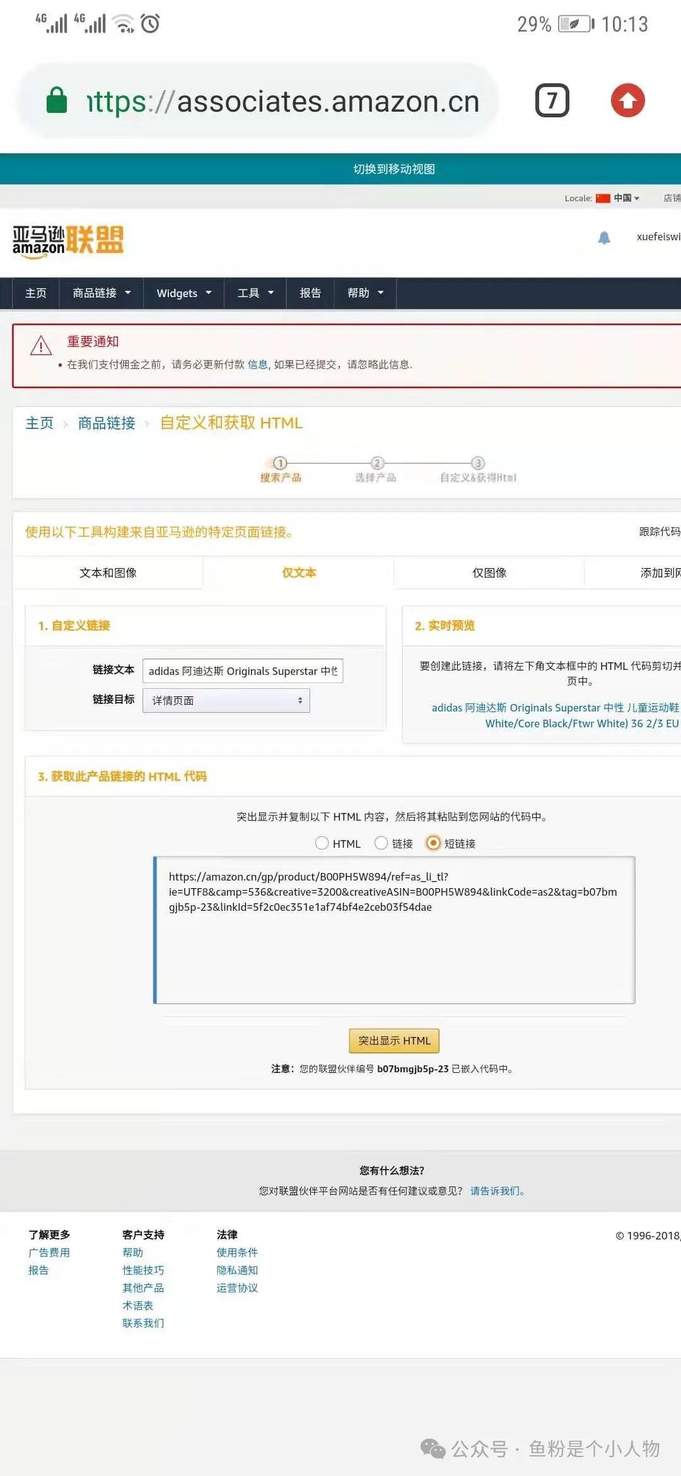
Task: Select the HTML radio button
Action: coord(322,843)
